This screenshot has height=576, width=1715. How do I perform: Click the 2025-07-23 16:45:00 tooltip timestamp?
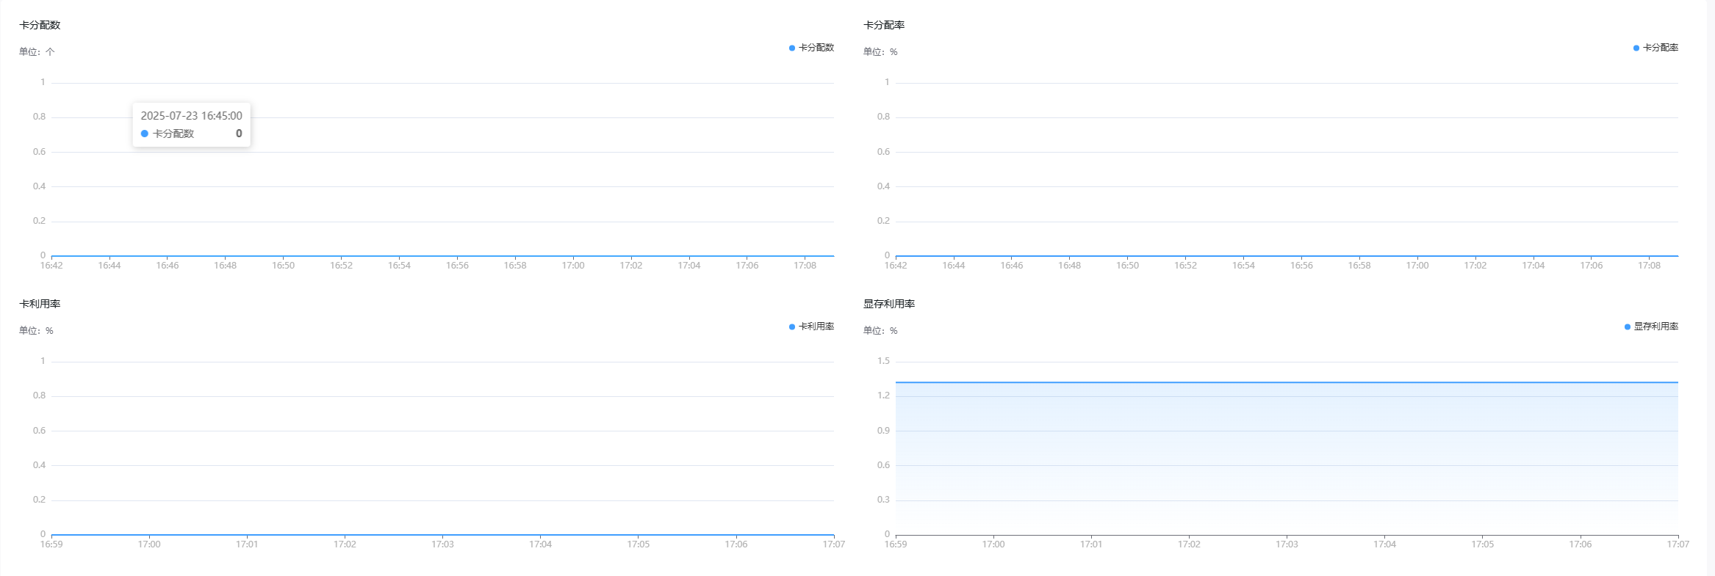pos(191,116)
